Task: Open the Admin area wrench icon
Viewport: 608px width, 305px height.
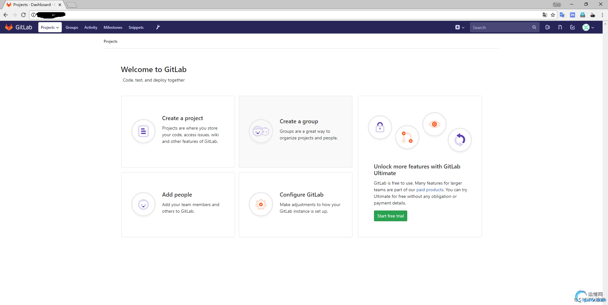Action: pyautogui.click(x=158, y=27)
